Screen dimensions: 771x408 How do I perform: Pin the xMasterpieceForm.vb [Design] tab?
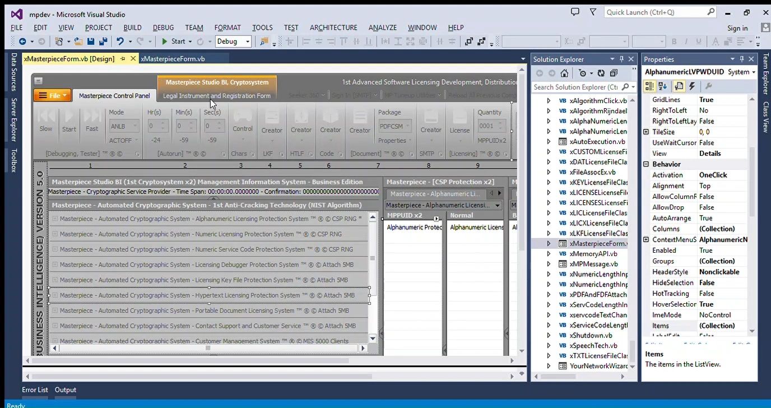click(x=123, y=59)
